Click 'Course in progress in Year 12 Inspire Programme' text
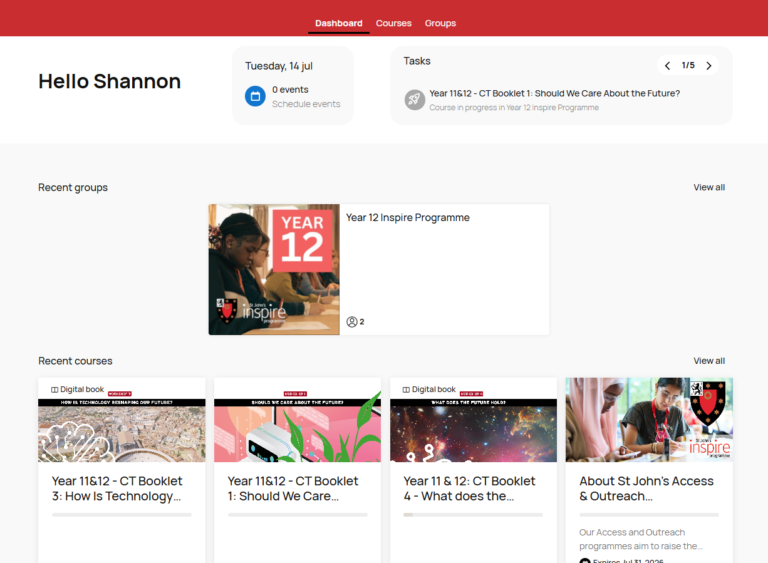 [514, 108]
